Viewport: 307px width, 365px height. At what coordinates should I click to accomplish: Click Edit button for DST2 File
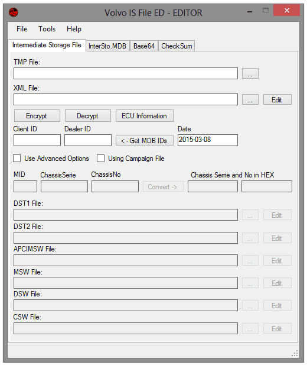277,238
